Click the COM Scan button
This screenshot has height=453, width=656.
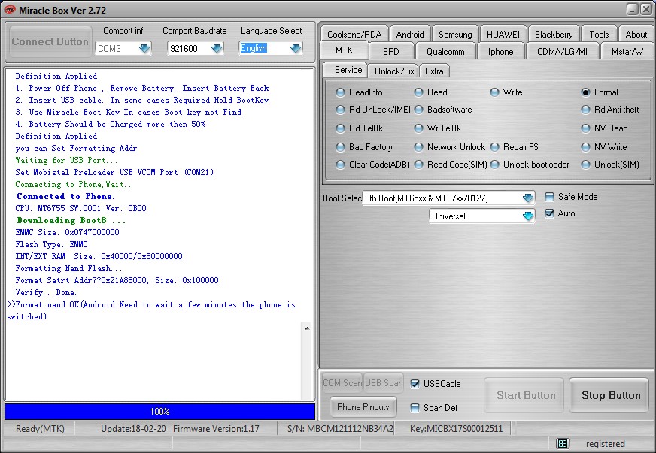[x=342, y=383]
